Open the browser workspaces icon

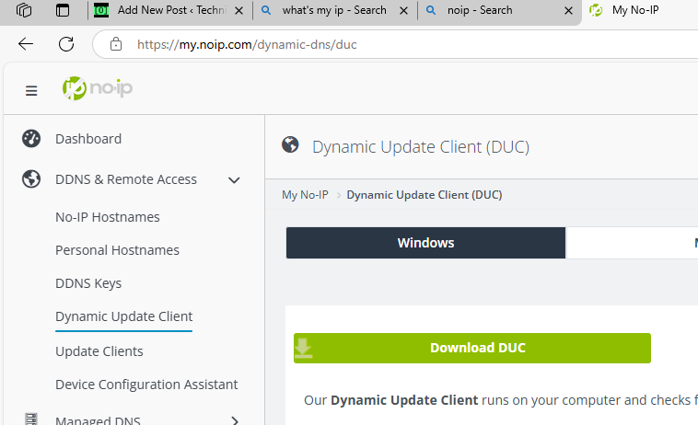[x=24, y=10]
